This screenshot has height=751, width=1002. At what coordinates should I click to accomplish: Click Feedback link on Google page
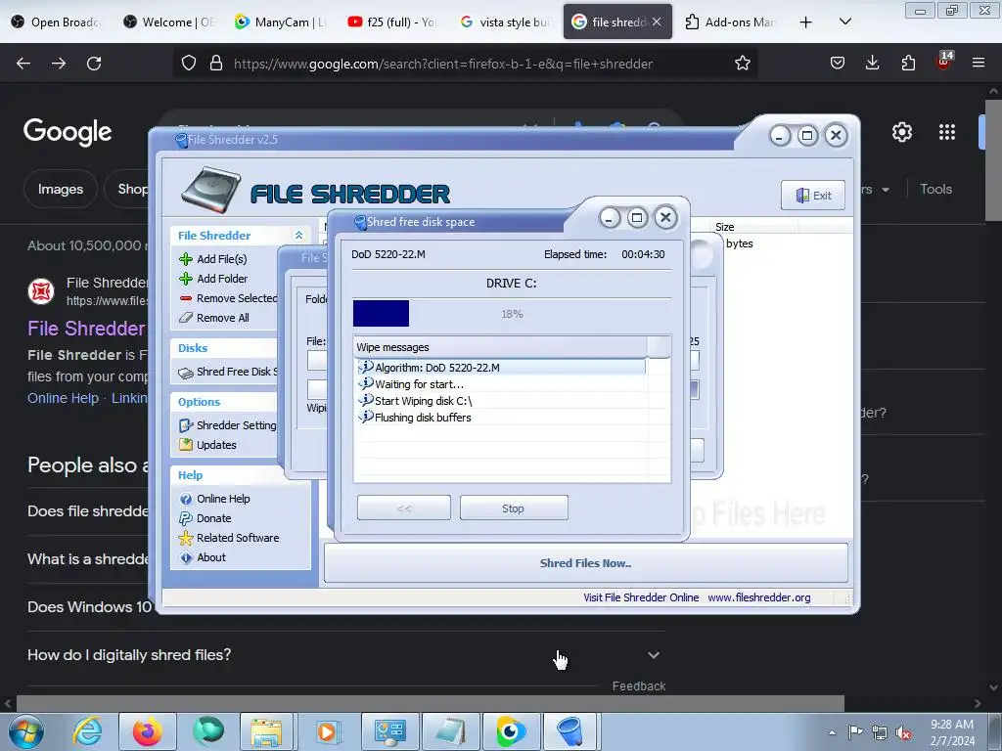point(639,685)
